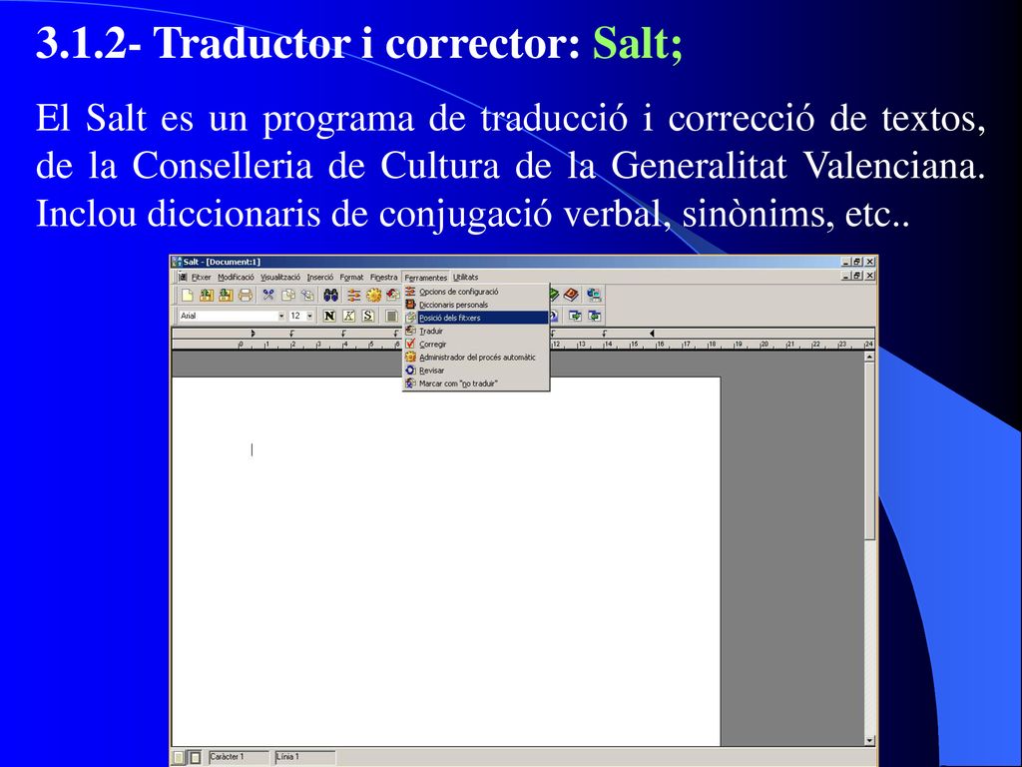This screenshot has height=767, width=1022.
Task: Minimize the Salt application window
Action: pyautogui.click(x=846, y=262)
